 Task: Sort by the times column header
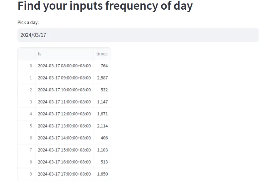pos(102,54)
